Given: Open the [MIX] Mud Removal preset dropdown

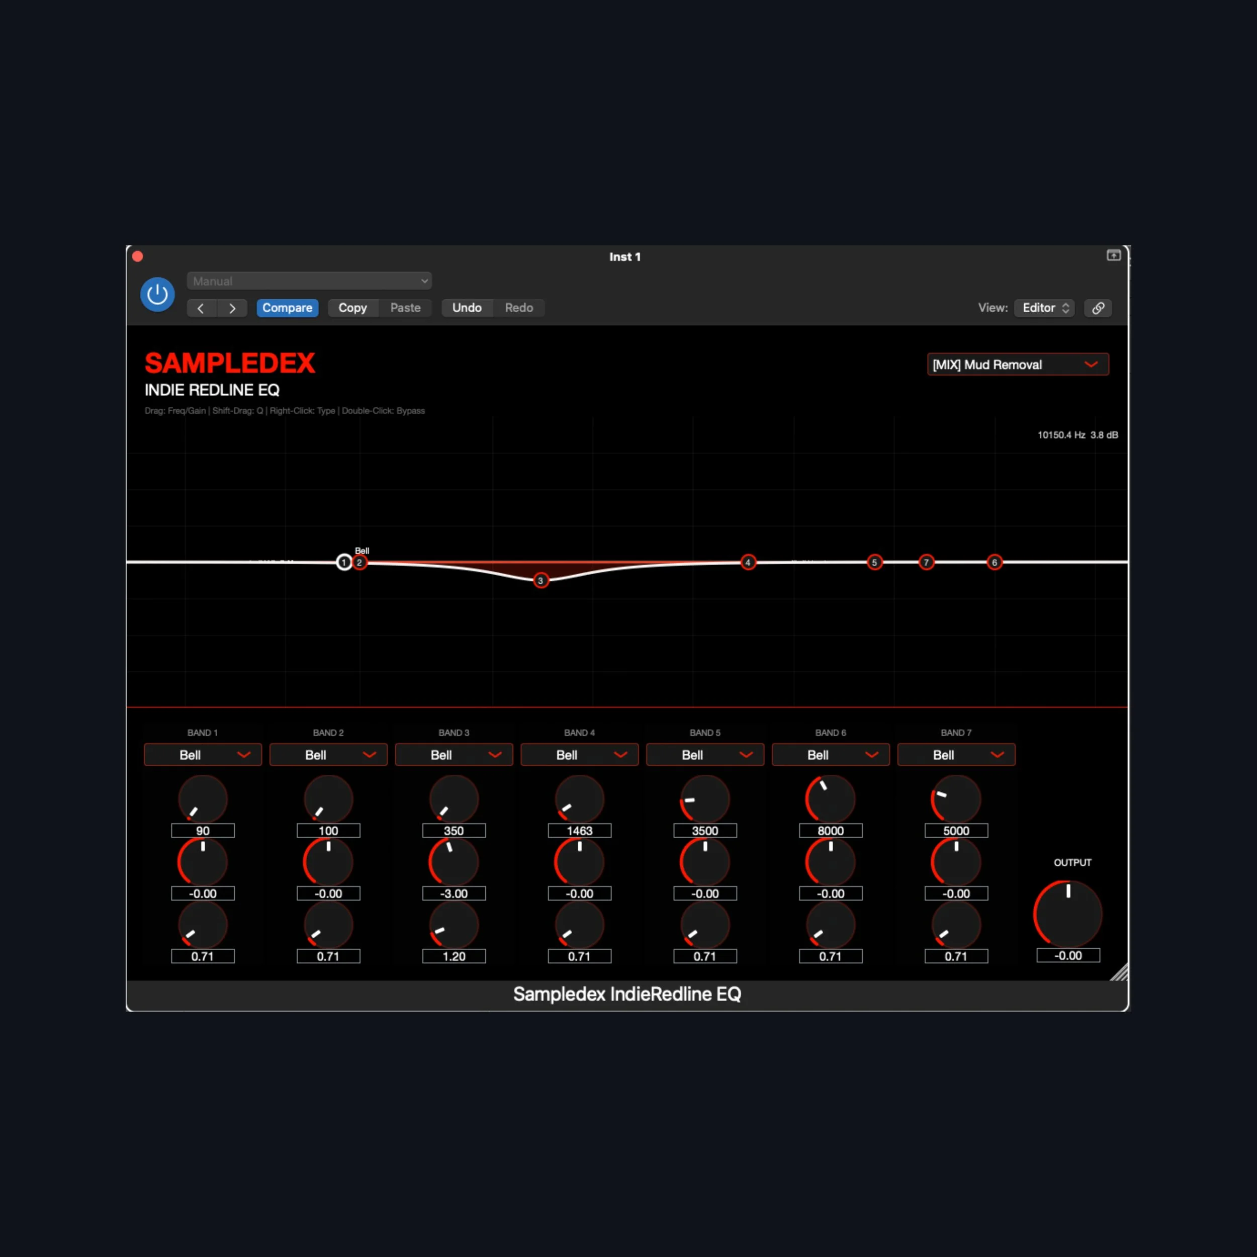Looking at the screenshot, I should click(1018, 365).
